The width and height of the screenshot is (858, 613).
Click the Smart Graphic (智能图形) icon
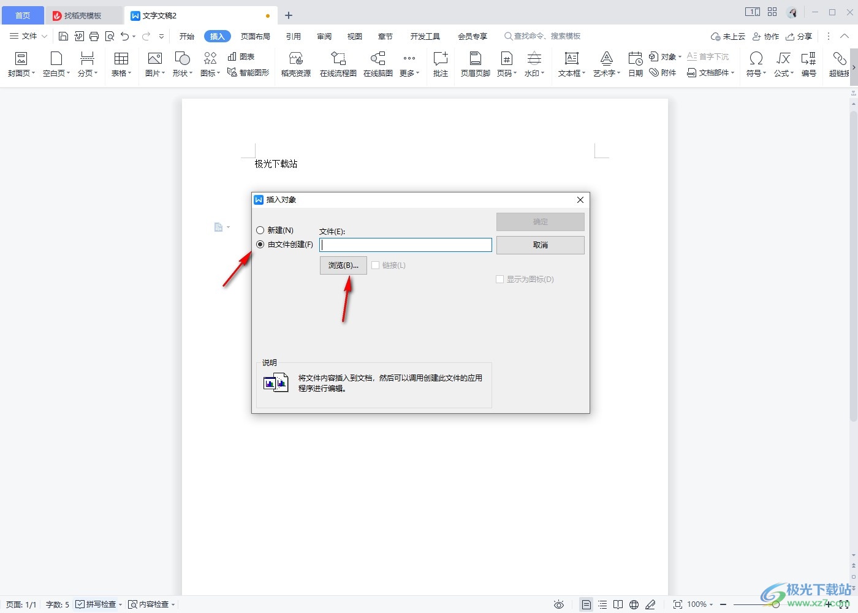(248, 72)
